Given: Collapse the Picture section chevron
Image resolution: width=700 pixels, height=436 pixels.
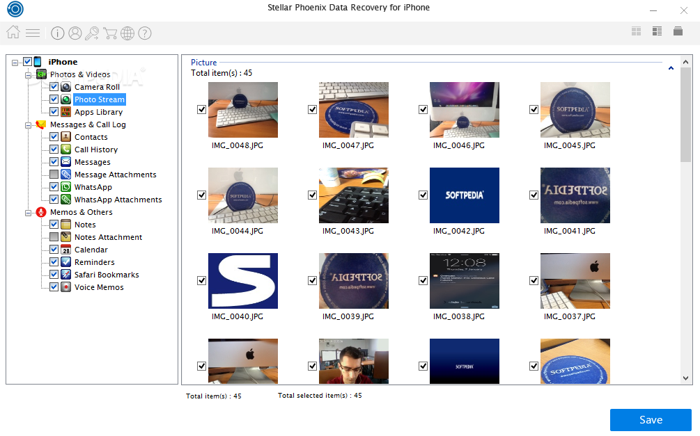Looking at the screenshot, I should [x=671, y=68].
